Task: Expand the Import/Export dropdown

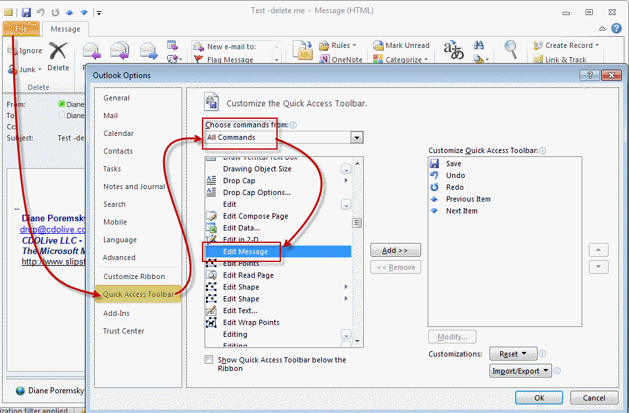Action: tap(520, 371)
